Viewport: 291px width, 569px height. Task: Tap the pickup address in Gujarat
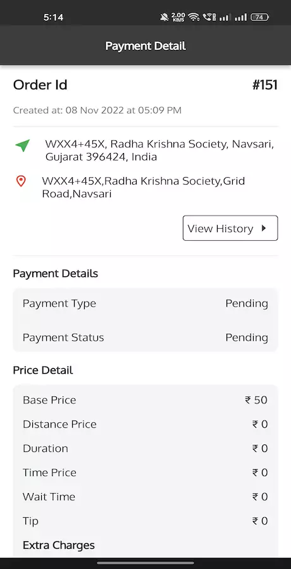(159, 150)
